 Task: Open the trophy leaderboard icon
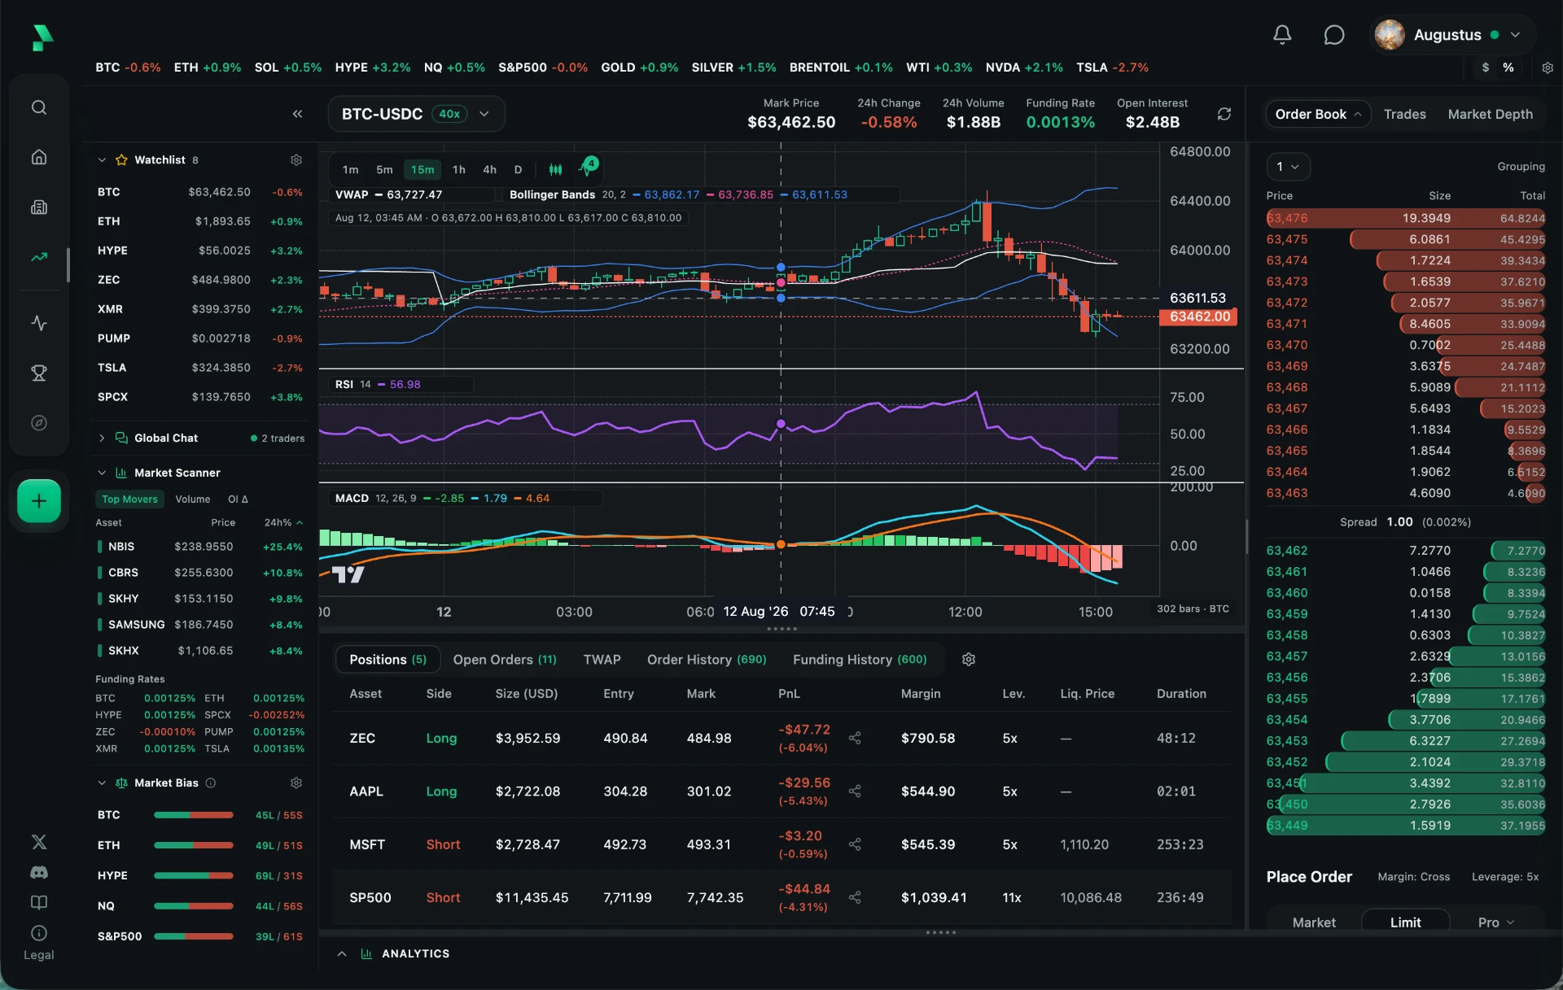tap(39, 373)
